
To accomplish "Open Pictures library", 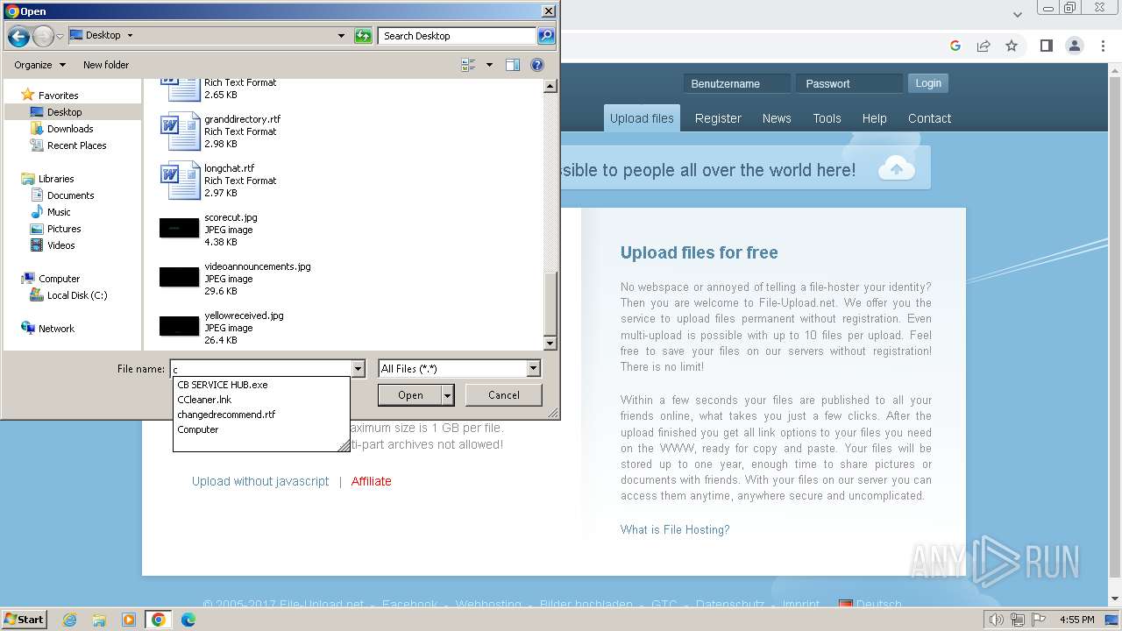I will click(64, 229).
